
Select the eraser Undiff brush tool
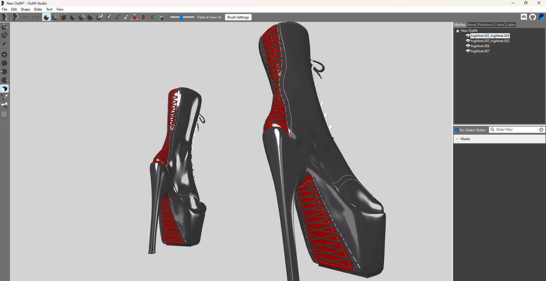[100, 17]
